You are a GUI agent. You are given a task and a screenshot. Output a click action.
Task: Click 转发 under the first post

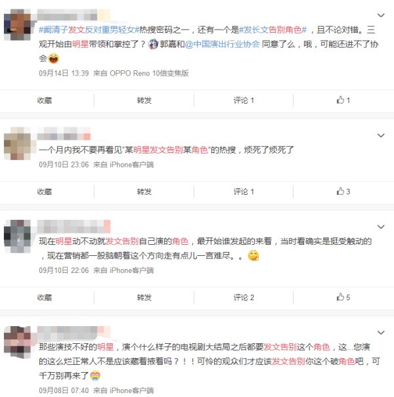coord(144,100)
